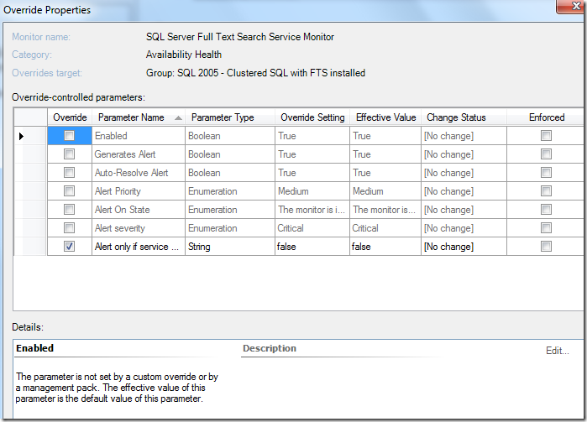Screen dimensions: 587x422
Task: Check the Override box for Generates Alert
Action: pos(69,154)
